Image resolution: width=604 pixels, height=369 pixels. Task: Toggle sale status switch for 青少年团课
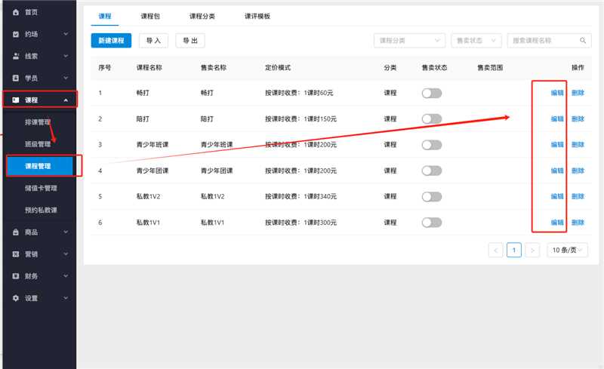click(431, 171)
